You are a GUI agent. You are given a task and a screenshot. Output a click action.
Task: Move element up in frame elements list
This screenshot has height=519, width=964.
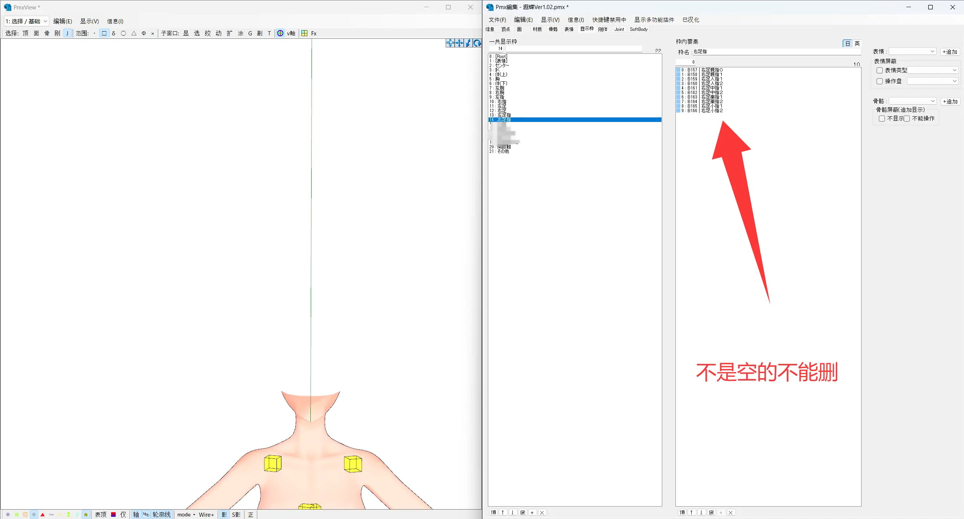click(x=692, y=512)
